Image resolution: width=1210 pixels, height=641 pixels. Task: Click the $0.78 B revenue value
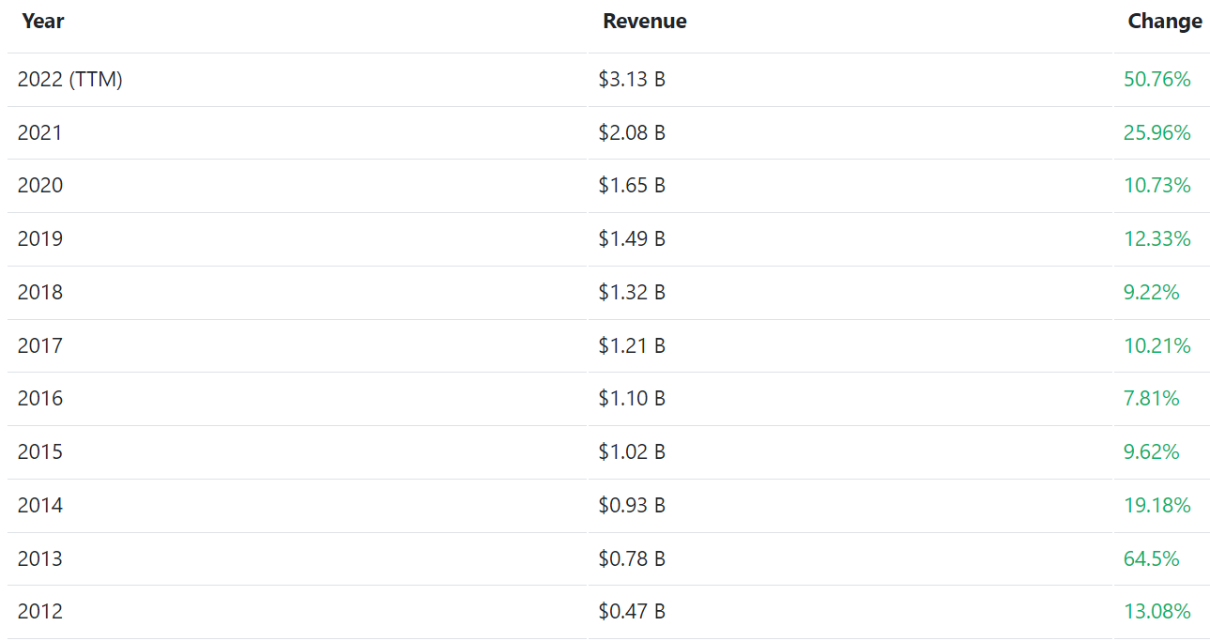632,559
